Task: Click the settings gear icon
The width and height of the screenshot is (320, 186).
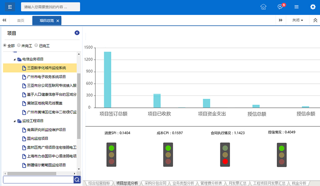Action: 313,7
